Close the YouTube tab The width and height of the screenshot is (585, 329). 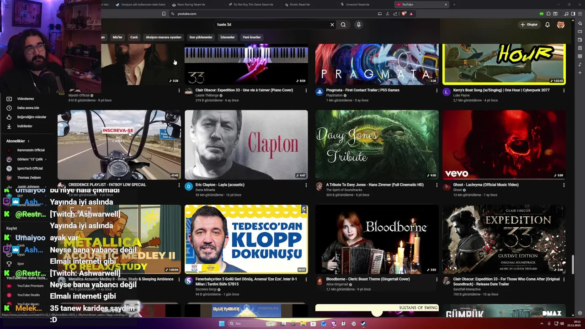click(x=446, y=5)
